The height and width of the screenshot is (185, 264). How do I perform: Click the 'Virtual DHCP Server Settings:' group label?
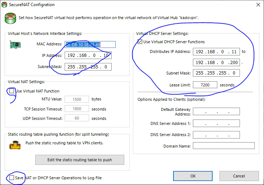pos(162,33)
